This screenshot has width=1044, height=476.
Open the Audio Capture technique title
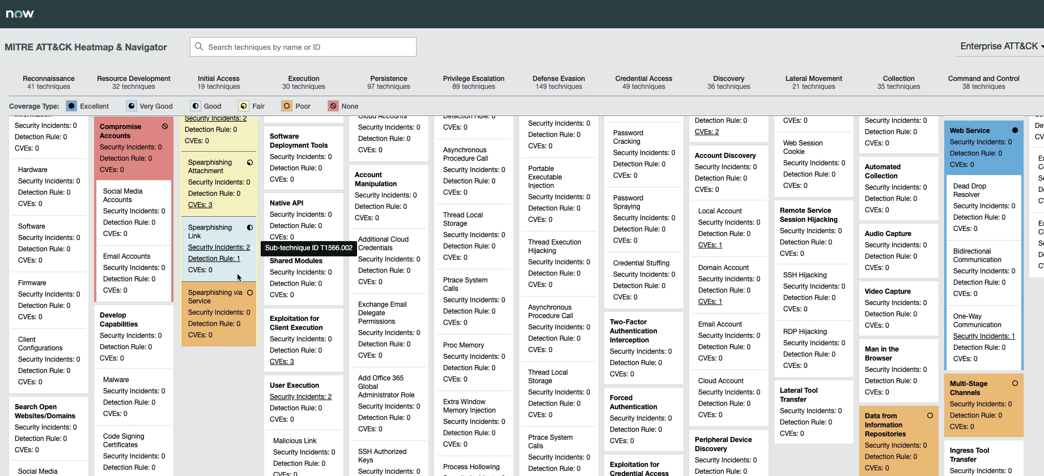[888, 234]
